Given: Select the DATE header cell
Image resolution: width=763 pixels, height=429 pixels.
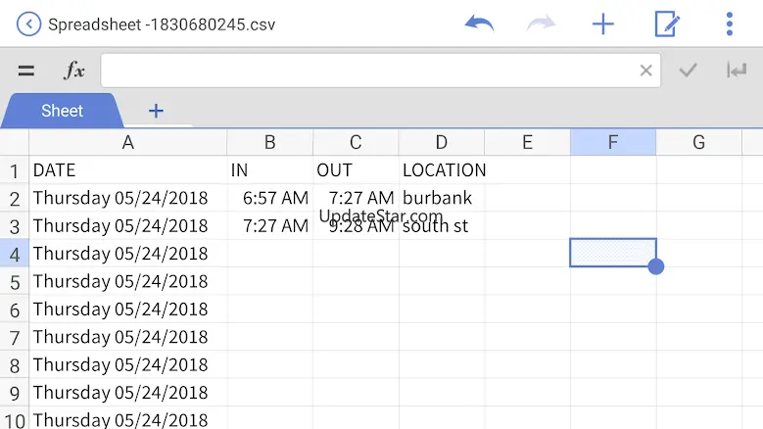Looking at the screenshot, I should (x=128, y=170).
